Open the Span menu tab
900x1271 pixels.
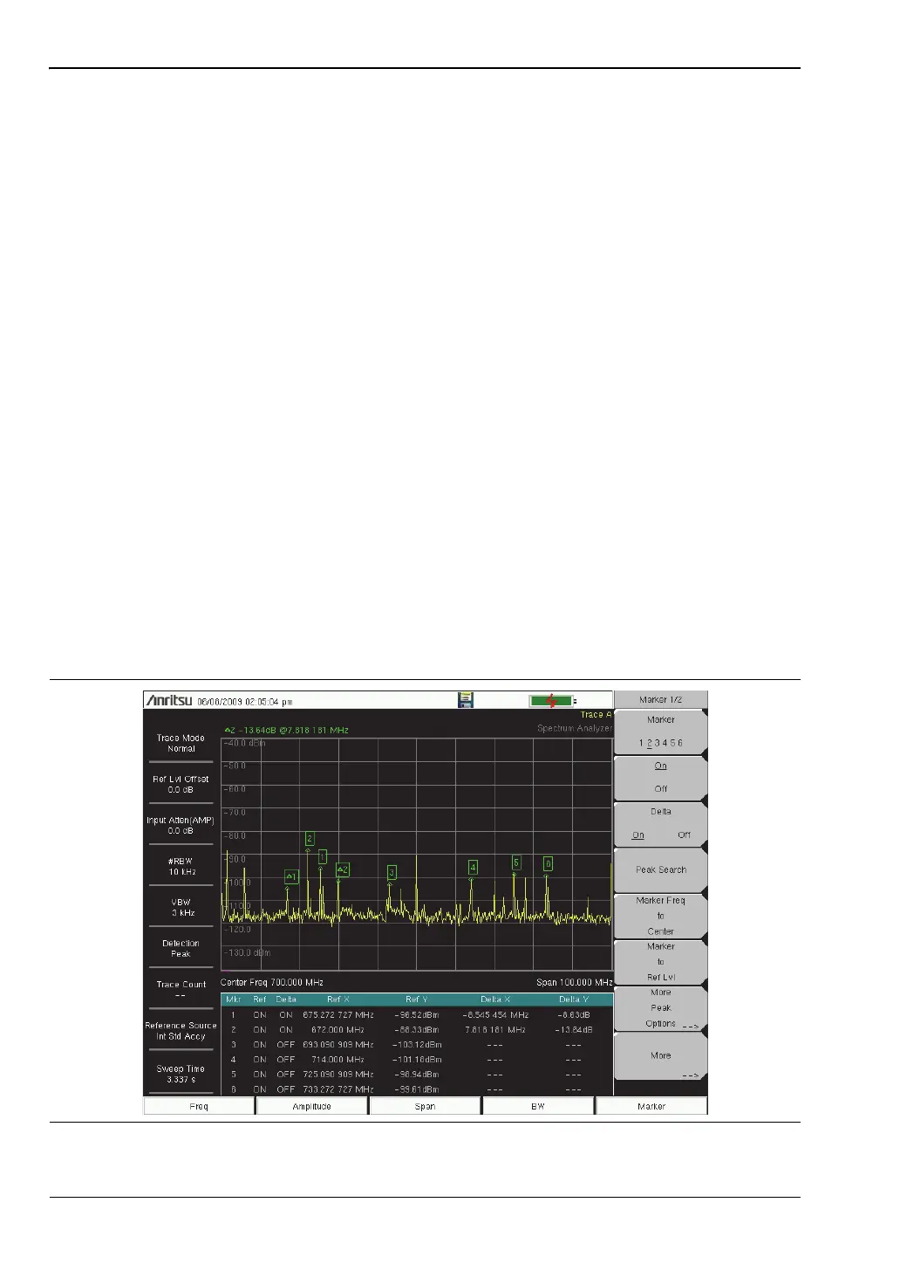425,1106
